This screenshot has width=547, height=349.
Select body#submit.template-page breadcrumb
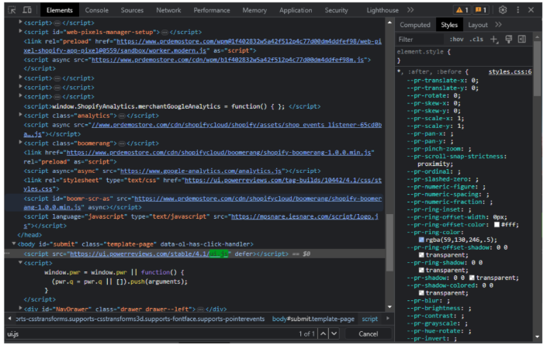[313, 319]
